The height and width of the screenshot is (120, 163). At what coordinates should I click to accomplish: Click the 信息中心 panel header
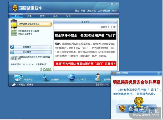click(x=85, y=22)
